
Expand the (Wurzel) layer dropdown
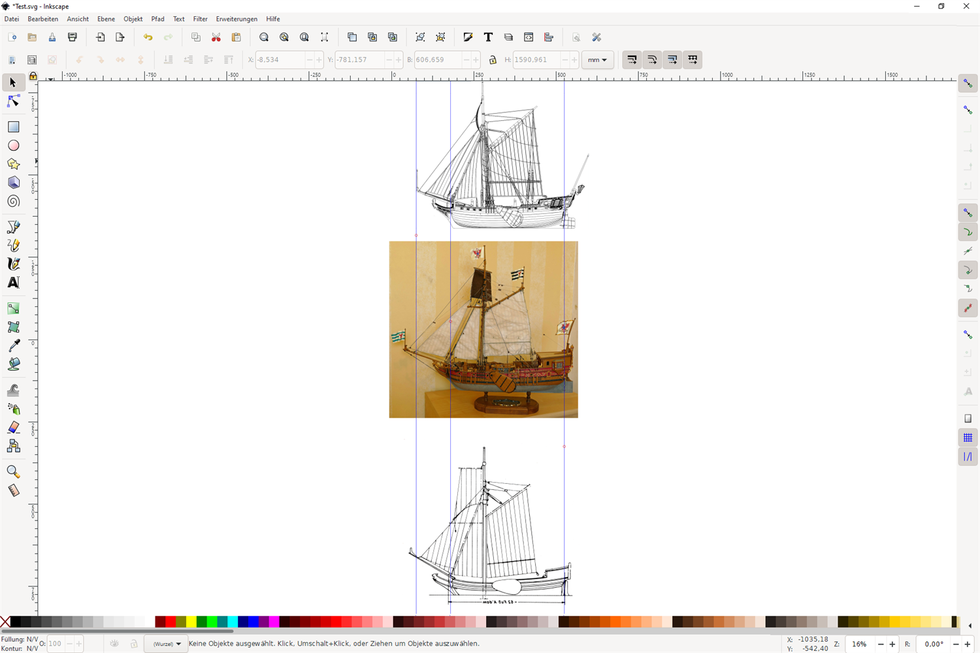pos(167,644)
